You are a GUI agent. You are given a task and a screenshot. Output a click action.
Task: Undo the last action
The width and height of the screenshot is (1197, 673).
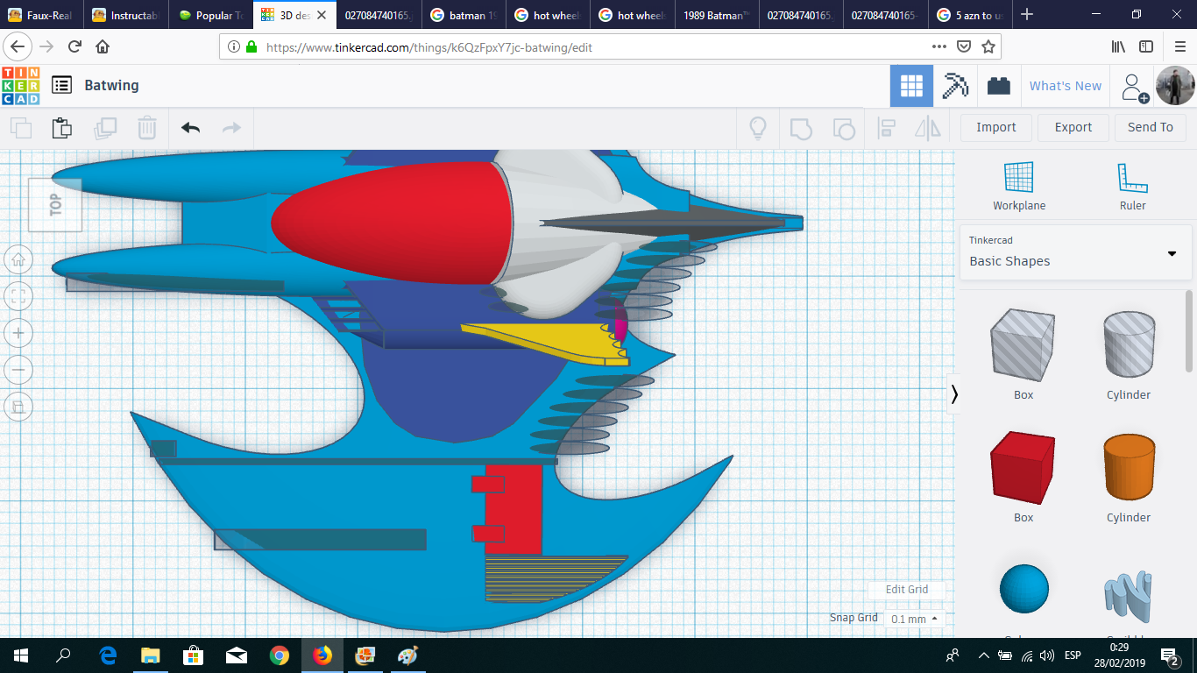pyautogui.click(x=190, y=128)
